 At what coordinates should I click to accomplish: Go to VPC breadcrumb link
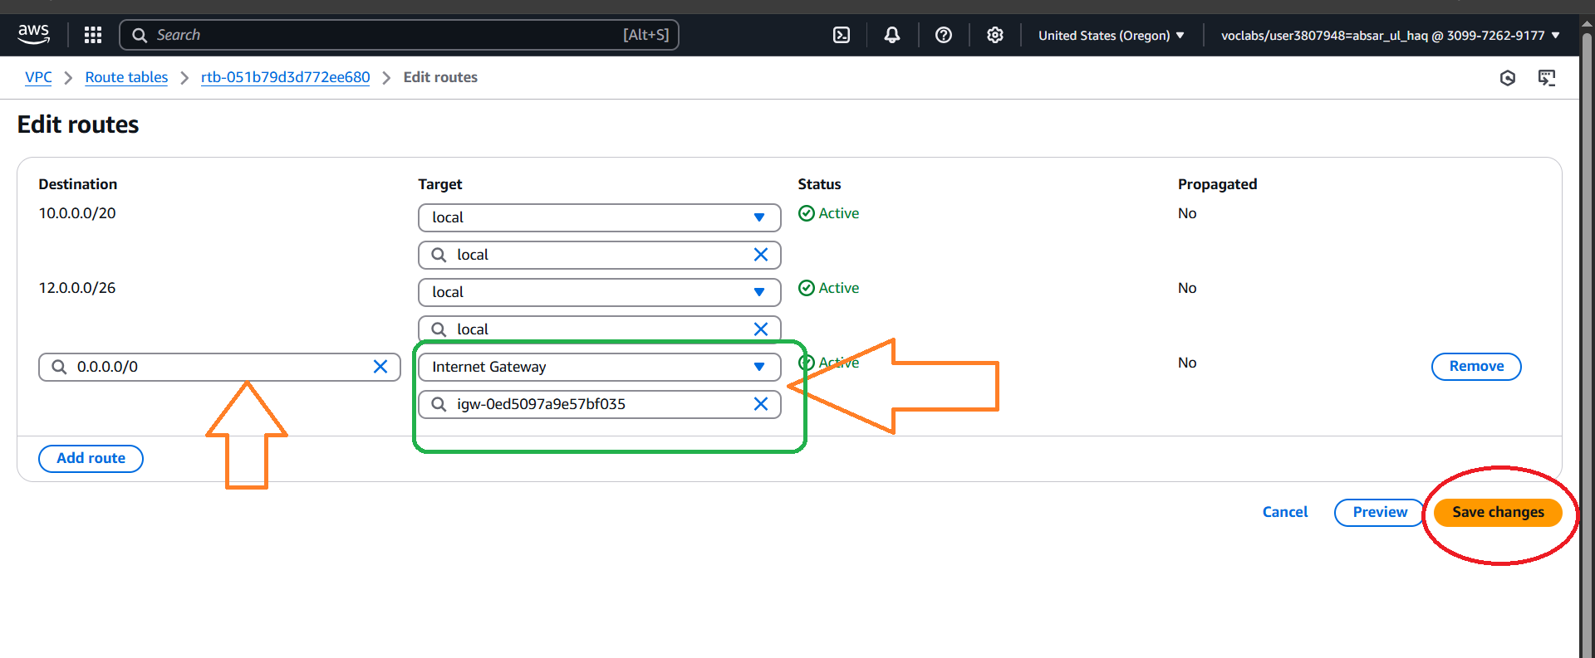pyautogui.click(x=38, y=77)
